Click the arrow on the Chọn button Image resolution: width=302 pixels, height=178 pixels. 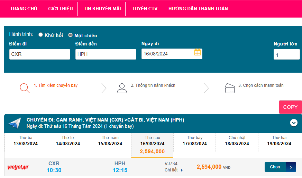coord(291,167)
